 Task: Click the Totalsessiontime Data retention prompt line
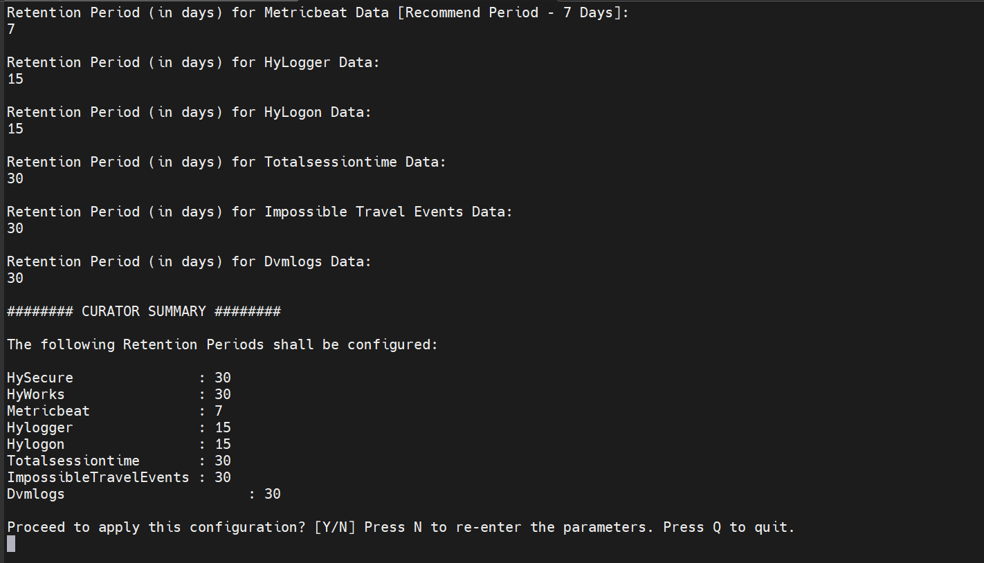[226, 162]
